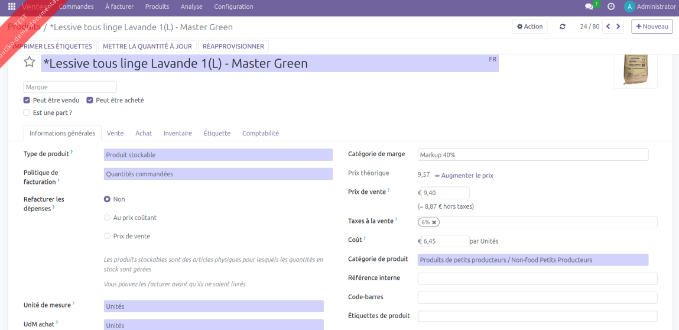Open the apps grid menu icon

click(12, 7)
